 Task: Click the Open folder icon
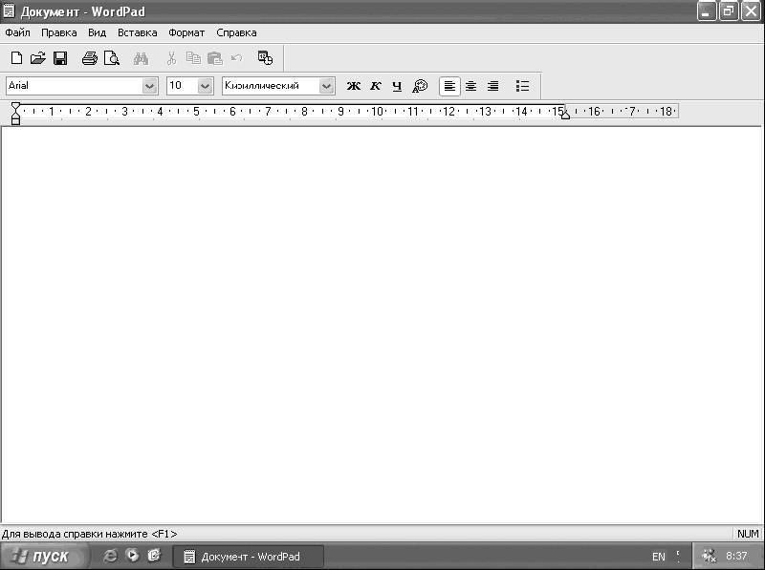tap(38, 58)
